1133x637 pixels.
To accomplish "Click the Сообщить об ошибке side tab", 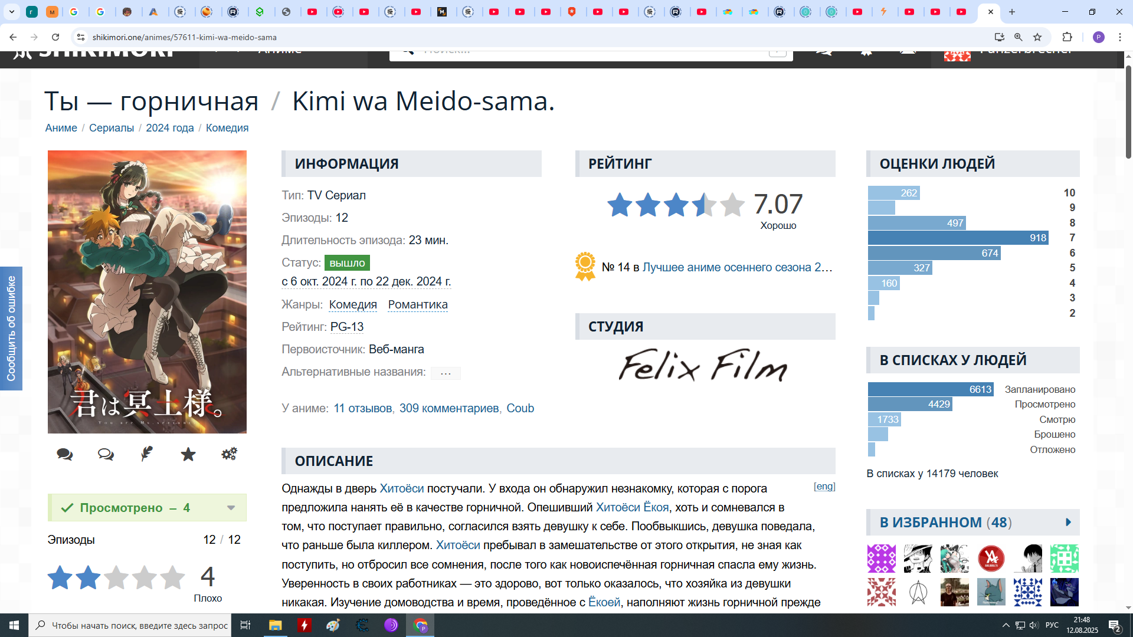I will point(11,329).
